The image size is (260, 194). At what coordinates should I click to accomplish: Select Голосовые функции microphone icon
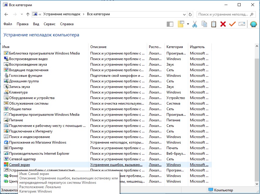6,75
